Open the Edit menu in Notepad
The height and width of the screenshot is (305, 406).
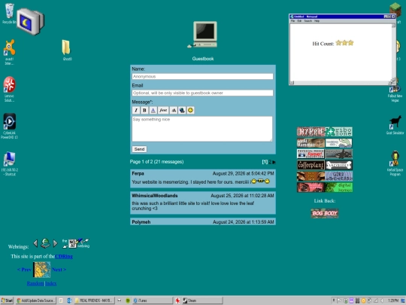(299, 21)
